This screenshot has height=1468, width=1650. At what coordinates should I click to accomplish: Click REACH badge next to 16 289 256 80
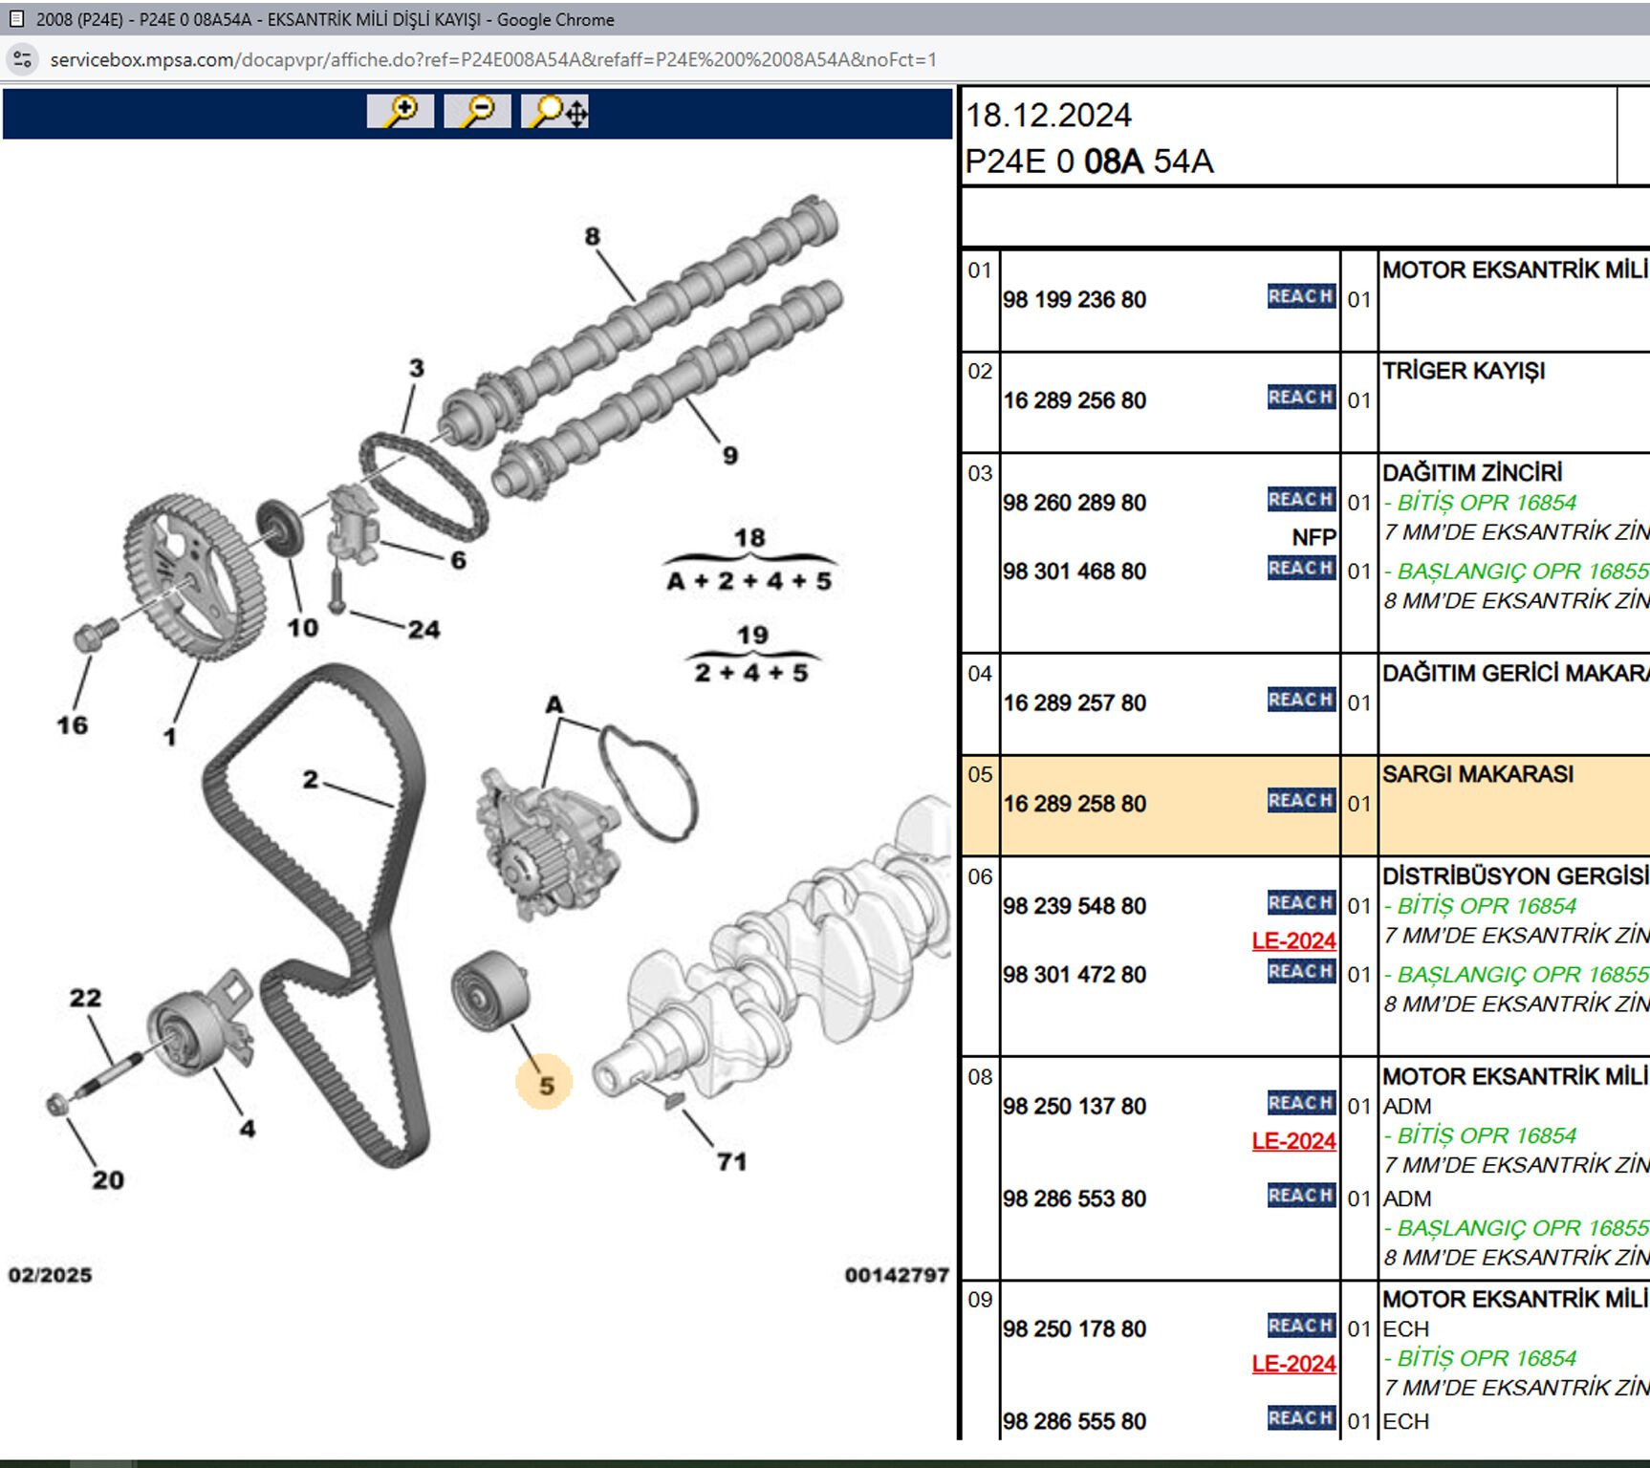pos(1300,398)
